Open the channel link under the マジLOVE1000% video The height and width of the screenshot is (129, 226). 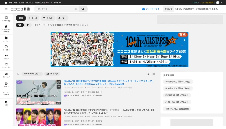click(83, 124)
